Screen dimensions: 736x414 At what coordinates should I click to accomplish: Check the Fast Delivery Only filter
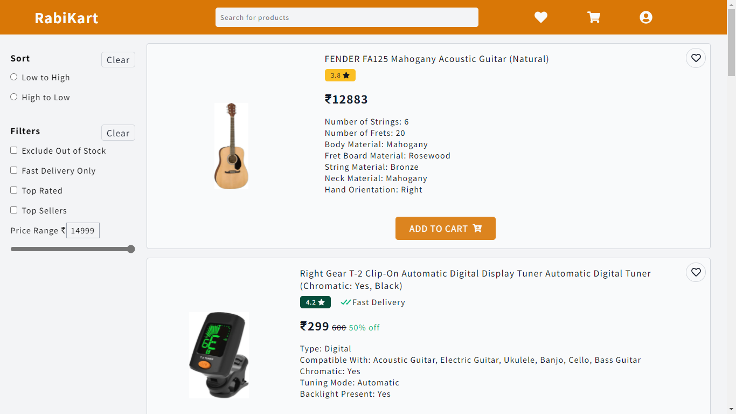pos(14,170)
